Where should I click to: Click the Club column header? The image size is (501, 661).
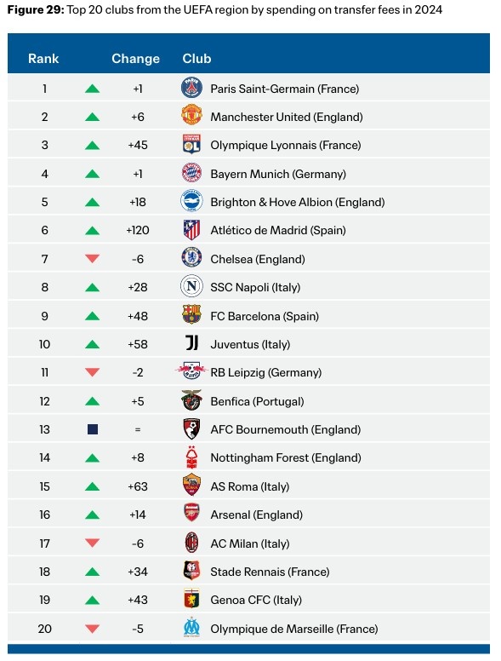tap(196, 58)
